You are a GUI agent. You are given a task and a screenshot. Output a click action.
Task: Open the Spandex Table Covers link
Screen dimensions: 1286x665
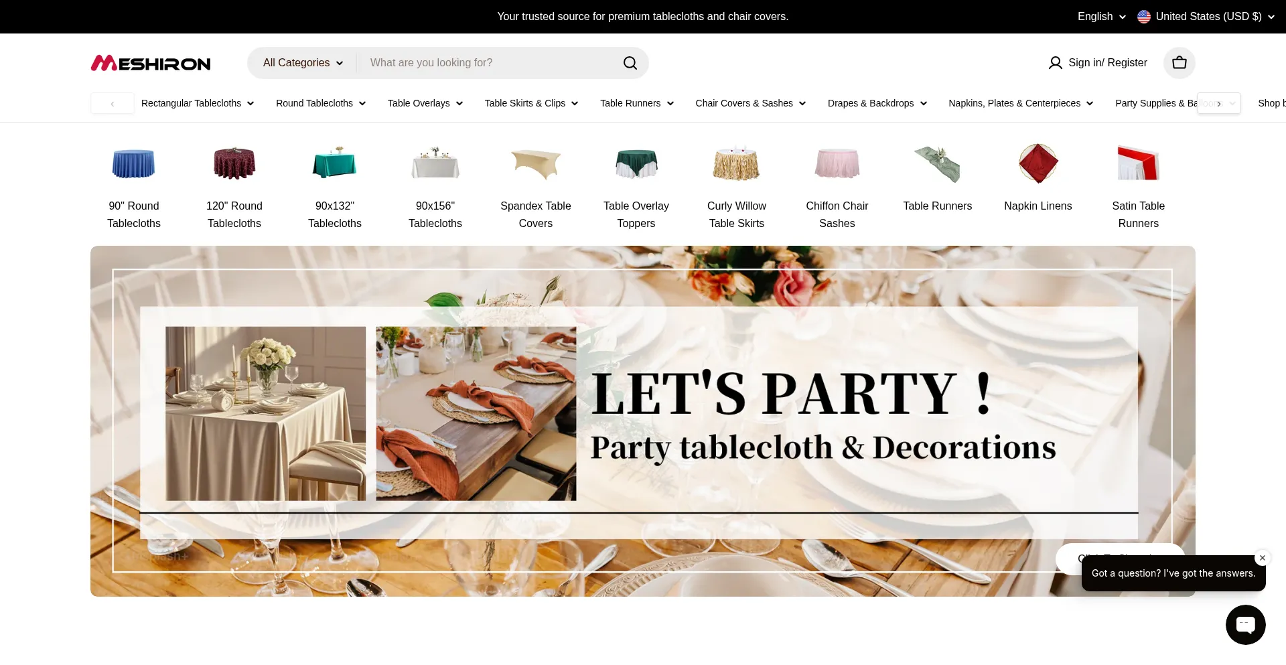click(536, 214)
